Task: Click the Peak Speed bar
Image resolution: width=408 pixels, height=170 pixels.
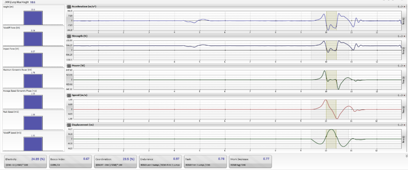Action: (33, 122)
